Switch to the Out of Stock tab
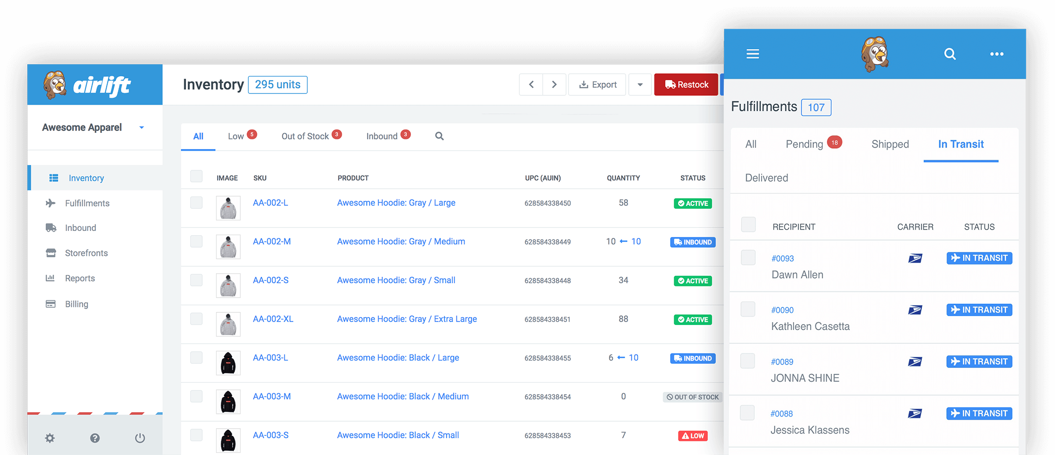The width and height of the screenshot is (1055, 455). (x=305, y=136)
